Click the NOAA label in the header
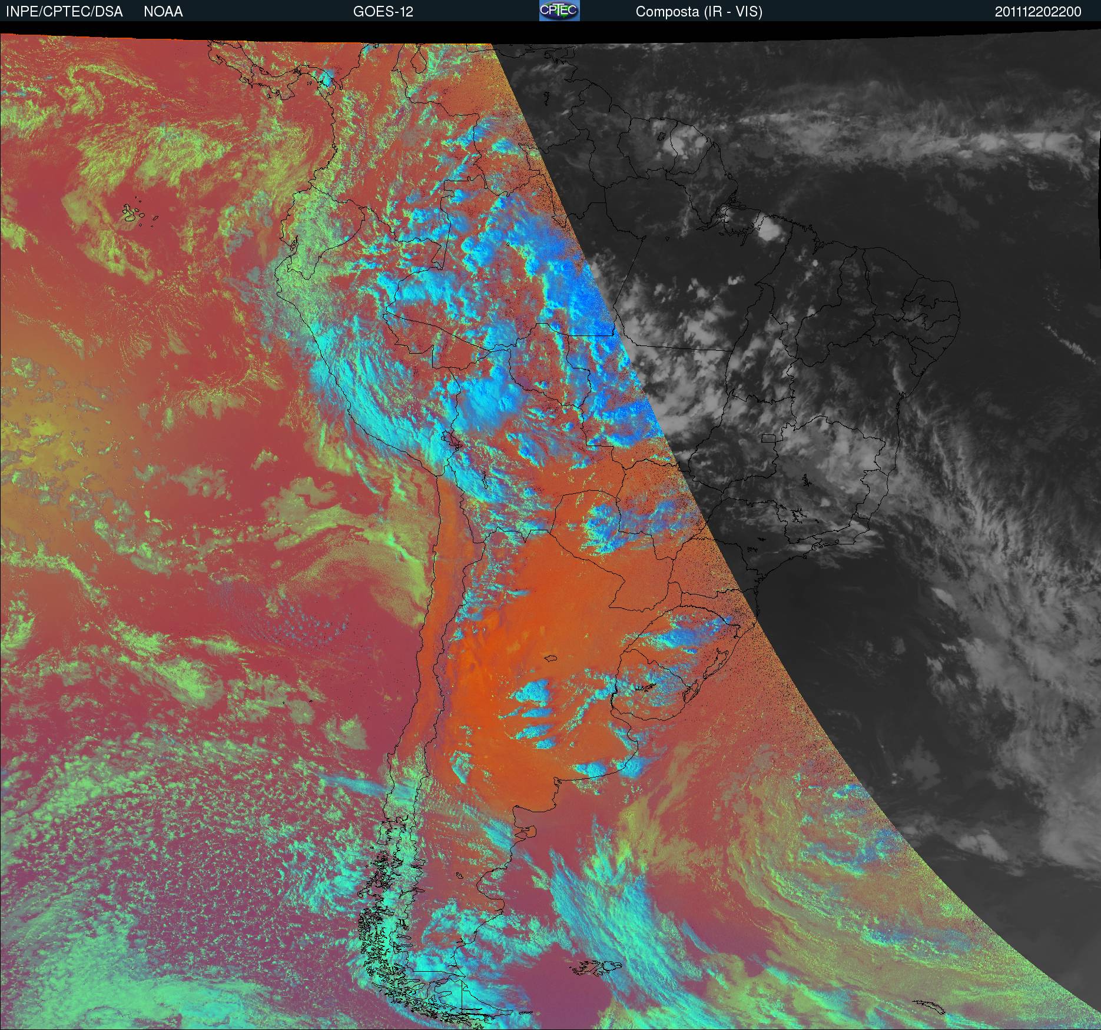The height and width of the screenshot is (1030, 1101). 163,12
